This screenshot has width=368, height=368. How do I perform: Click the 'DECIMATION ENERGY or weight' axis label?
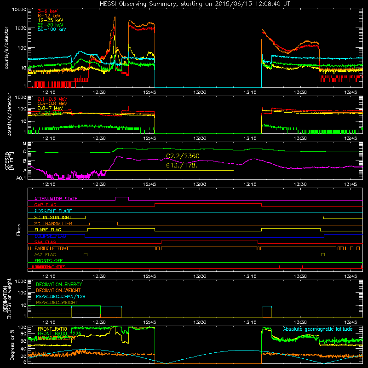[7, 299]
